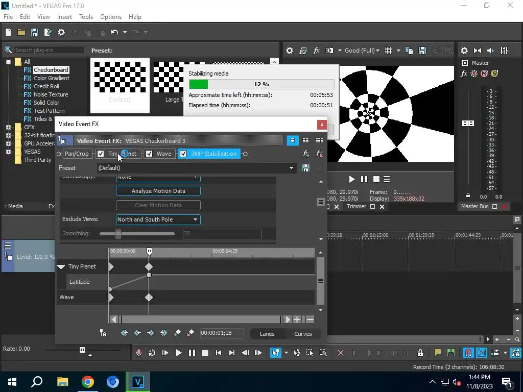Select Color Gradient generator in plug-in list
This screenshot has width=523, height=392.
point(52,78)
